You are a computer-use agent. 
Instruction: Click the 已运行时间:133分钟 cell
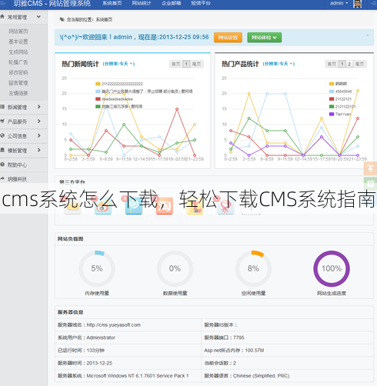pos(128,351)
